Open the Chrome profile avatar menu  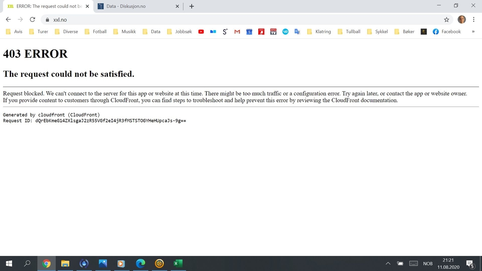462,20
